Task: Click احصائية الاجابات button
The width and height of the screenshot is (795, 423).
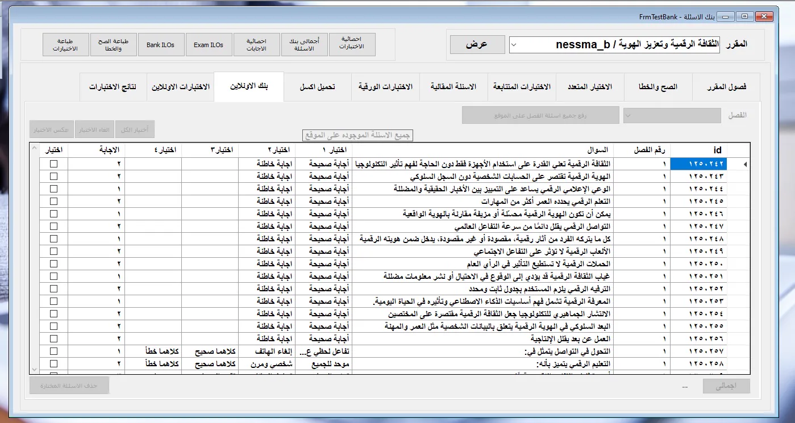Action: pos(256,44)
